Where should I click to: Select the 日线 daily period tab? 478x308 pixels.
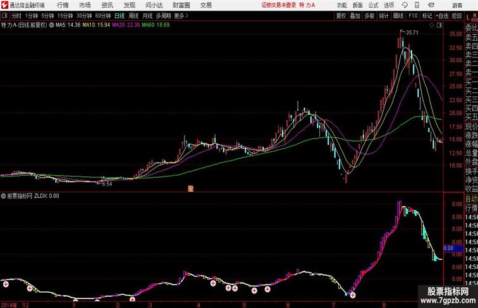click(120, 16)
